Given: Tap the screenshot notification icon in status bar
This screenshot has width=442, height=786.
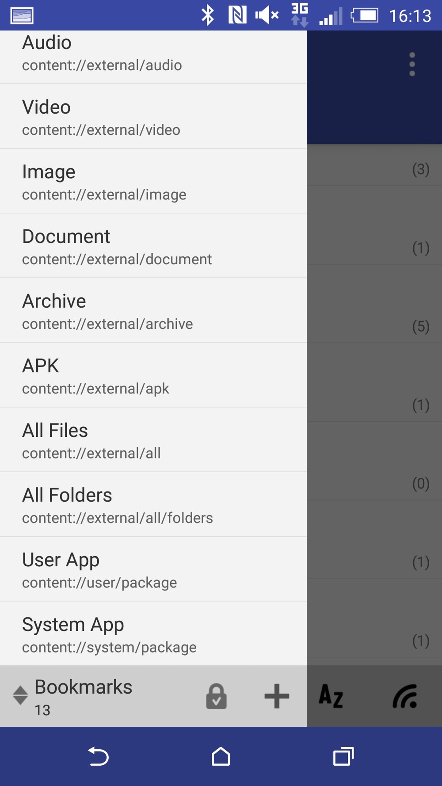Looking at the screenshot, I should tap(22, 15).
